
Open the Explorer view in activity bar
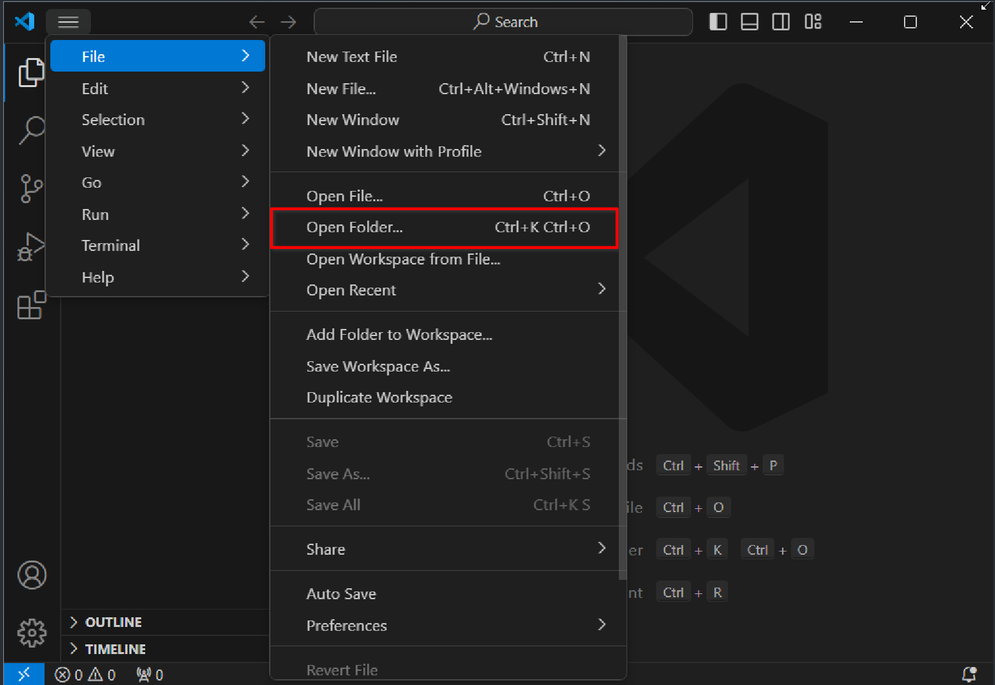30,72
